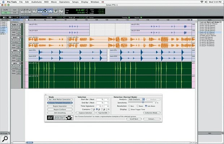This screenshot has height=144, width=224.
Task: Select first note option under Contains
Action: pyautogui.click(x=92, y=109)
